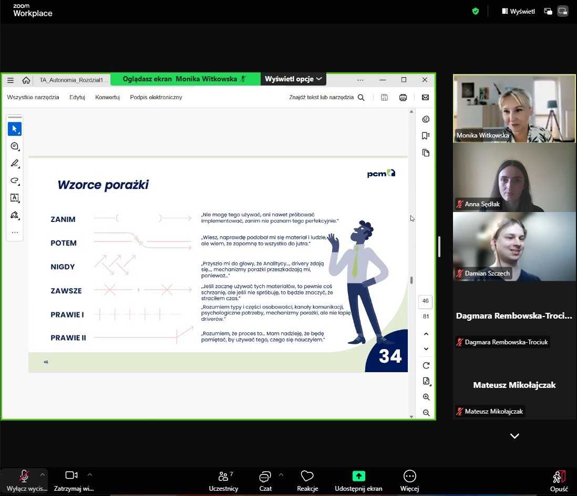Click the Opuść leave meeting button

click(x=559, y=480)
